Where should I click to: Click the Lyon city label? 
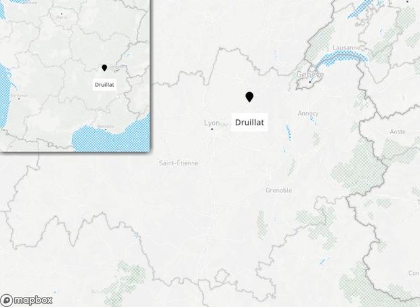pos(212,123)
